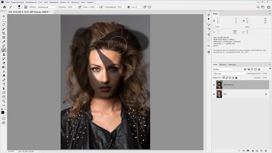Toggle pixel layer filter icon
272x153 pixels.
point(245,69)
